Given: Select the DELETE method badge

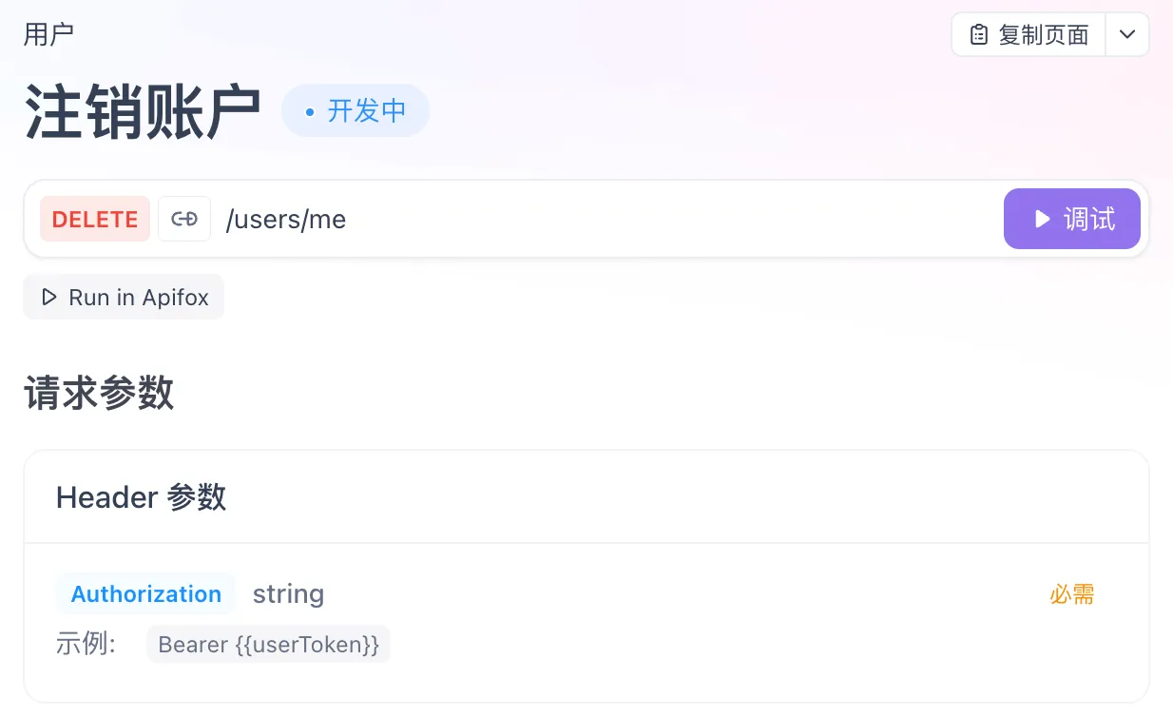Looking at the screenshot, I should click(95, 219).
